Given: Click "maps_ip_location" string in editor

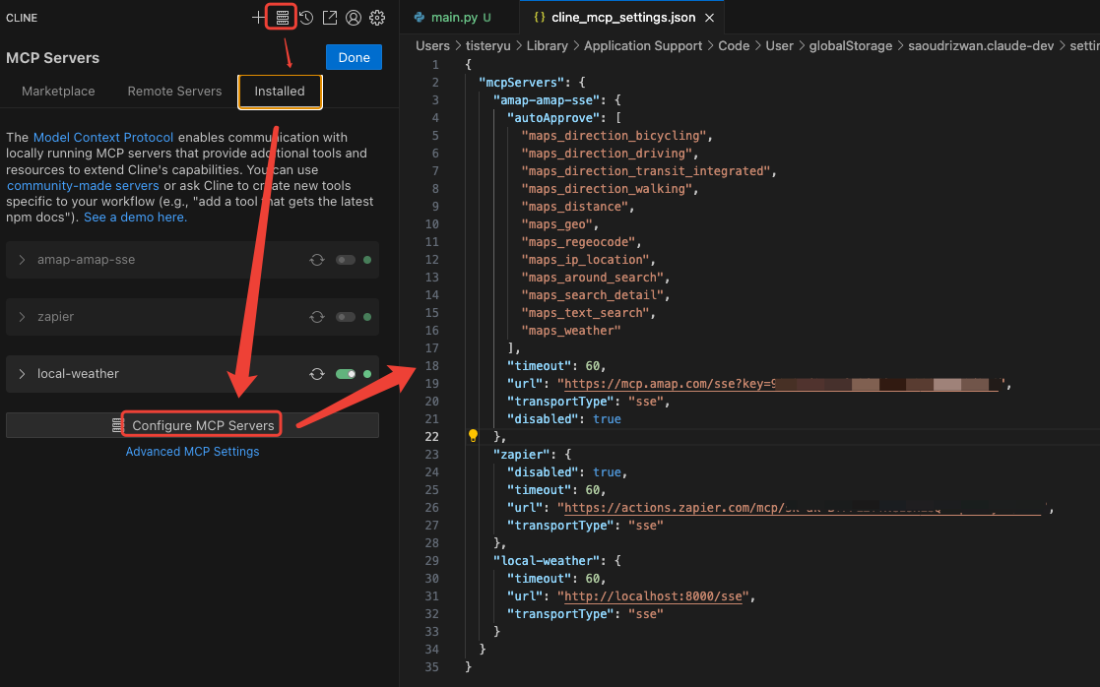Looking at the screenshot, I should [x=585, y=260].
